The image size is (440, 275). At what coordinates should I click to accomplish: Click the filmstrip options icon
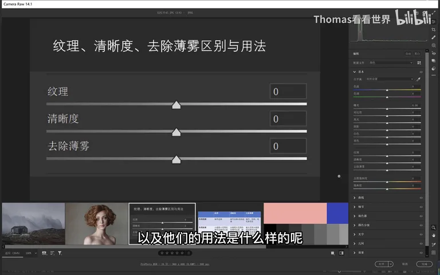(x=44, y=253)
